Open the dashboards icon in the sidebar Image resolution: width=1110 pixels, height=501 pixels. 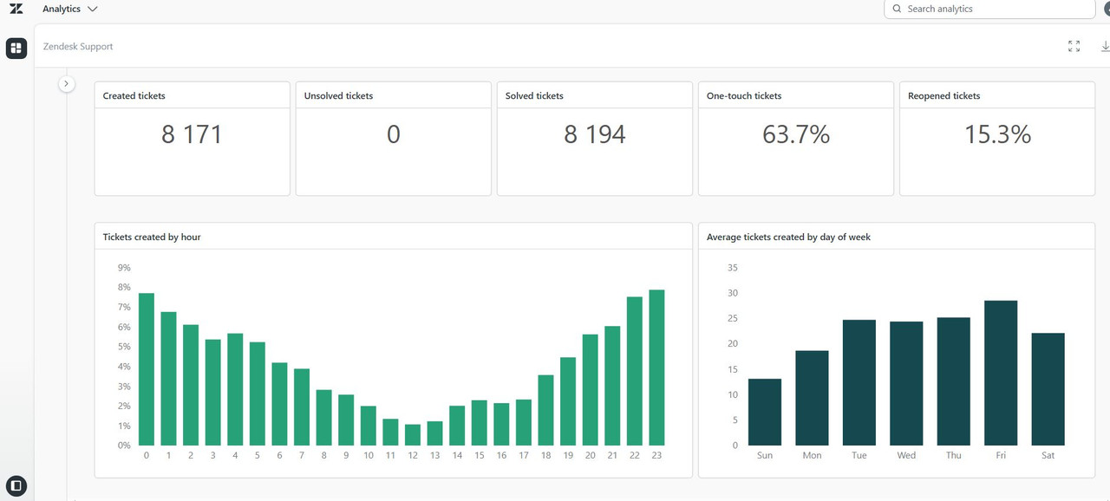pos(16,48)
